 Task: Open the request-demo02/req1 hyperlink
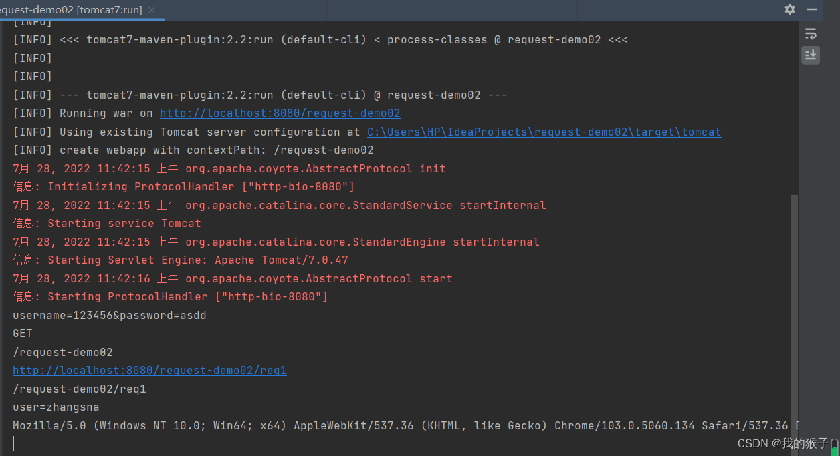pyautogui.click(x=149, y=370)
